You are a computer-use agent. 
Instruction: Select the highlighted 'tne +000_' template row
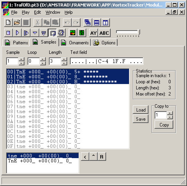43,156
